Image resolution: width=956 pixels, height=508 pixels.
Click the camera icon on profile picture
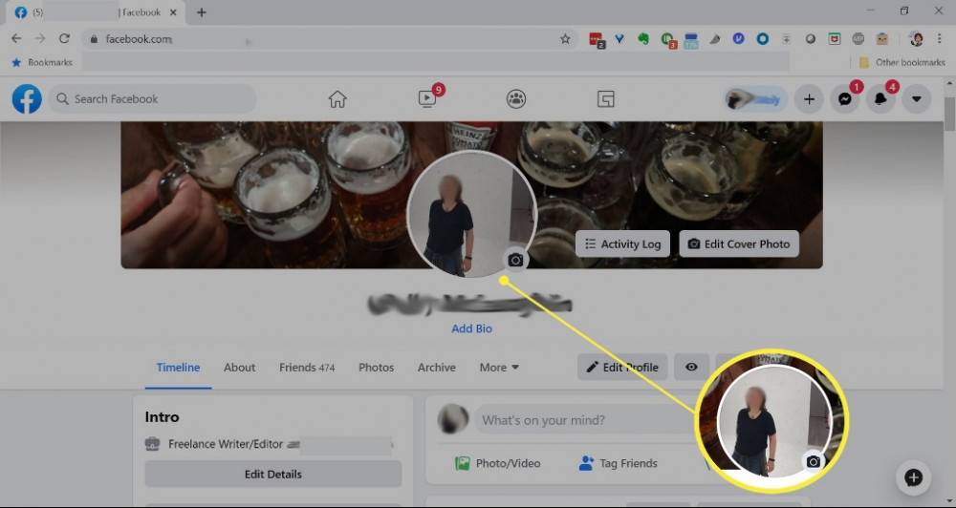pyautogui.click(x=516, y=260)
